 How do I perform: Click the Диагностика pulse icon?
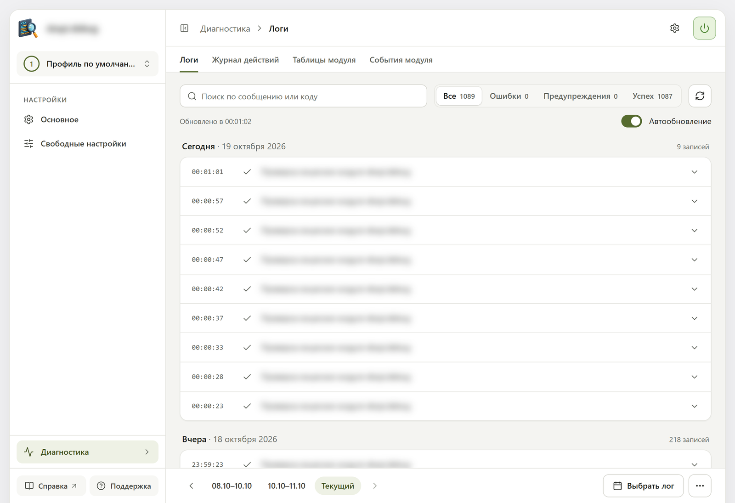point(29,452)
